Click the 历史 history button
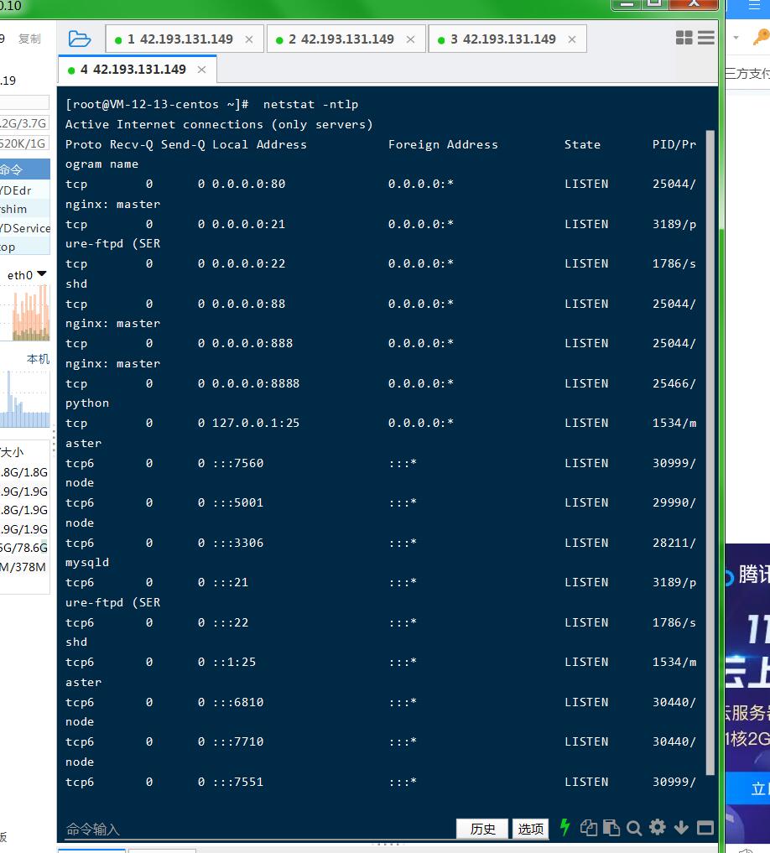Screen dimensions: 770x853 click(x=482, y=829)
